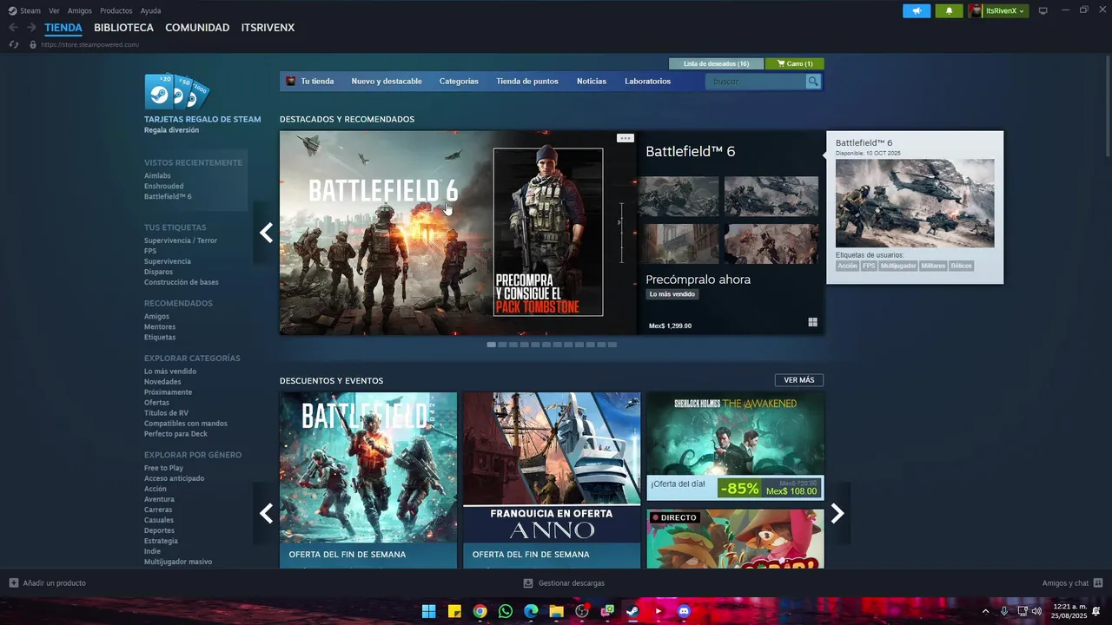The image size is (1112, 625).
Task: Open the announcements megaphone button
Action: [917, 10]
